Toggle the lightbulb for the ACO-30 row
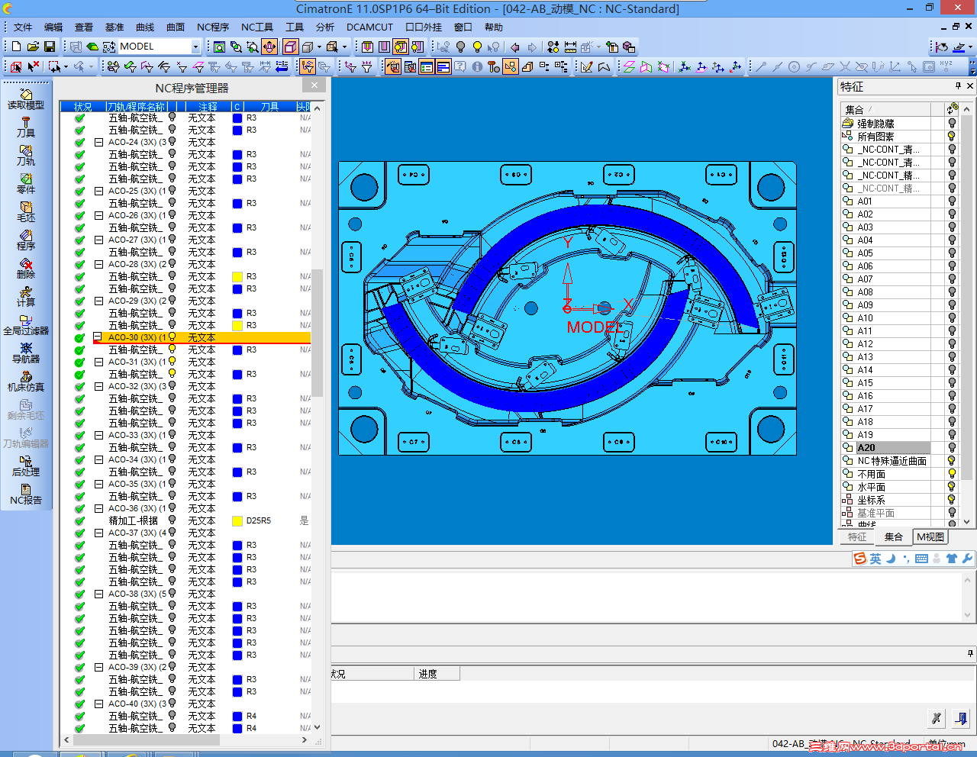977x757 pixels. tap(173, 337)
